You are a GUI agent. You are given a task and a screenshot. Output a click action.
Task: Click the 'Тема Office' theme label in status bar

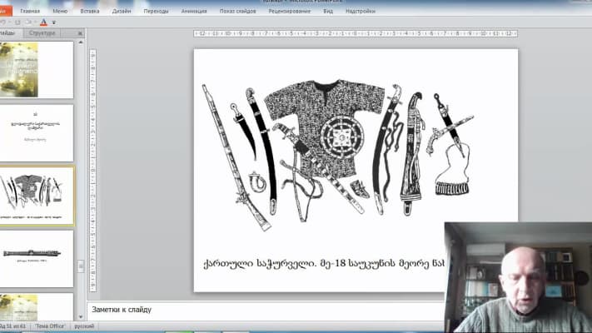tap(52, 328)
